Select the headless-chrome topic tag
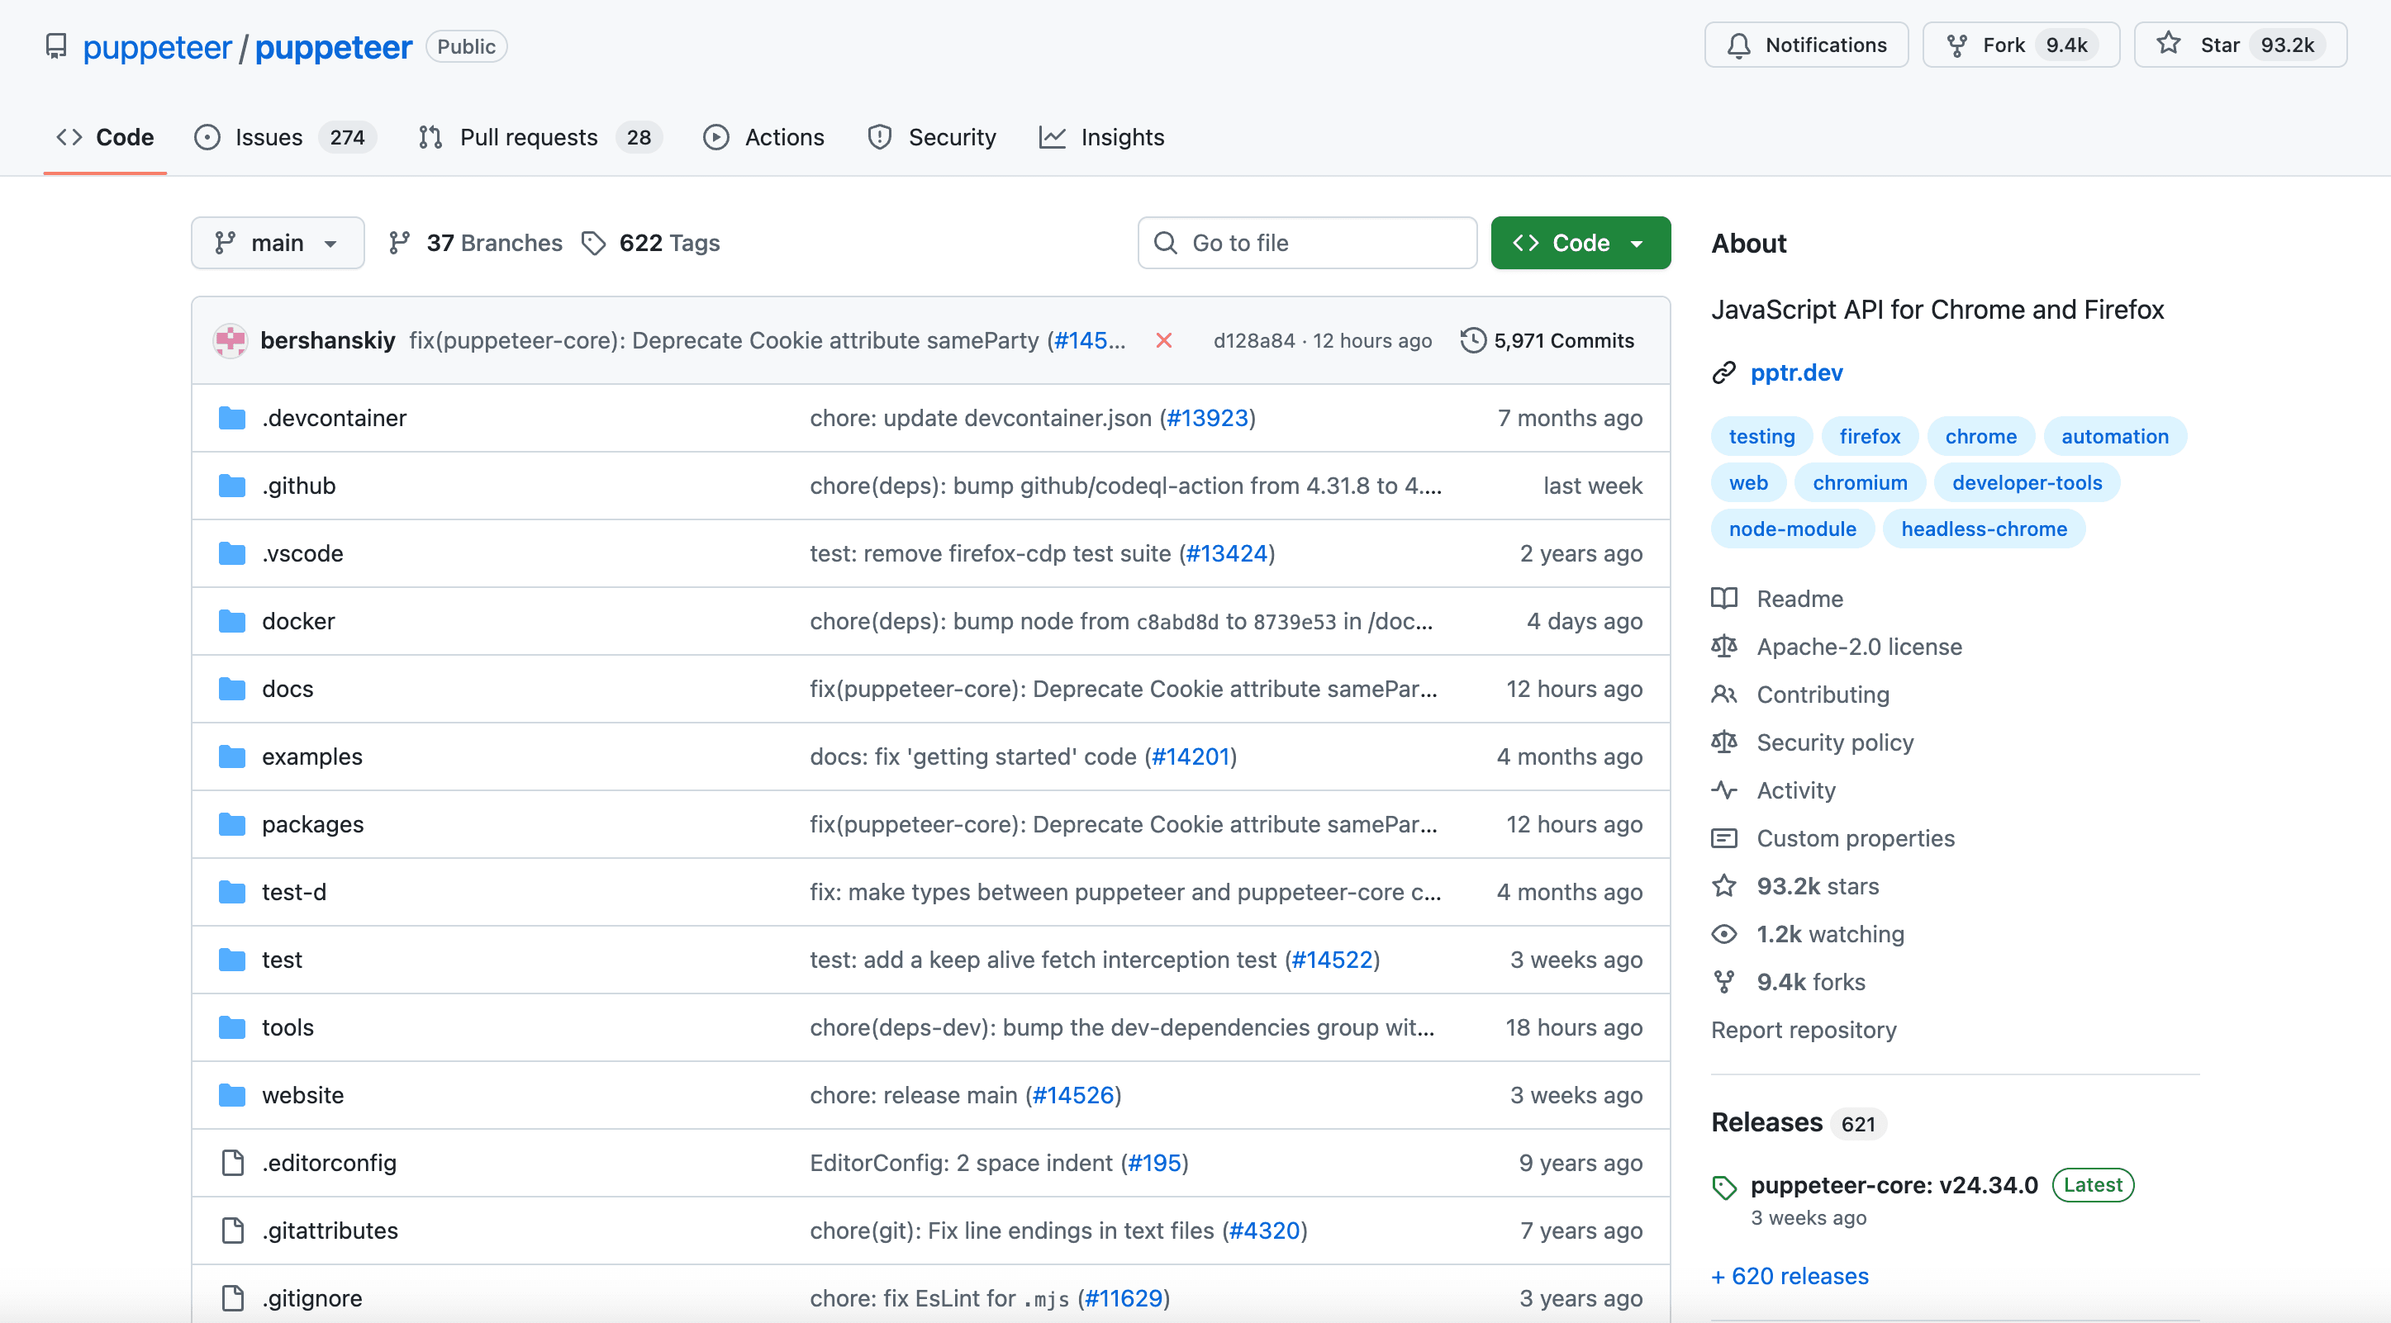The image size is (2391, 1323). 1984,528
